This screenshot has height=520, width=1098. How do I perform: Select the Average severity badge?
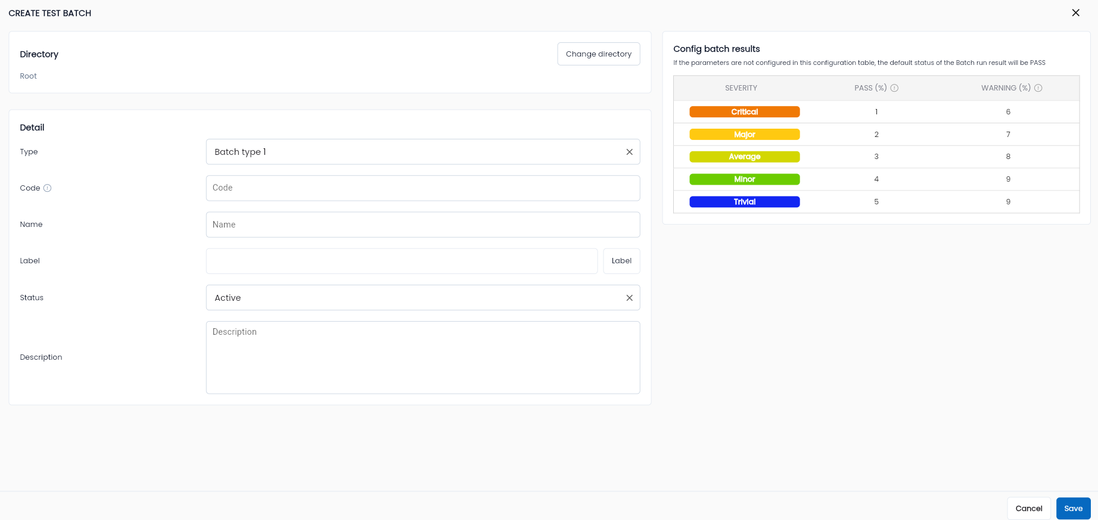pyautogui.click(x=745, y=157)
